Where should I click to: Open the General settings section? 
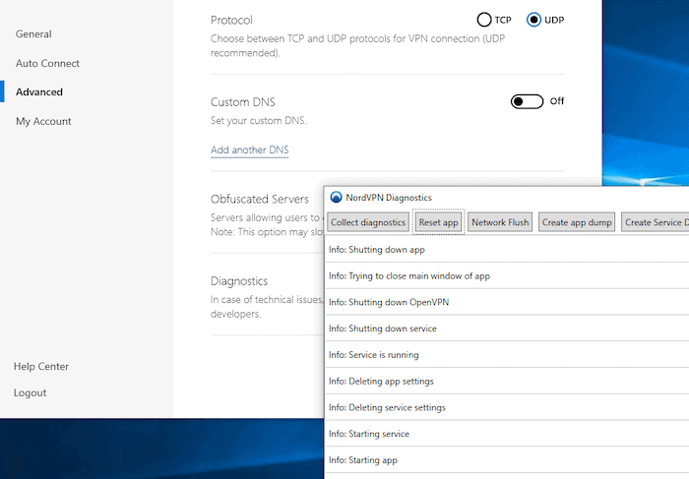pos(33,34)
